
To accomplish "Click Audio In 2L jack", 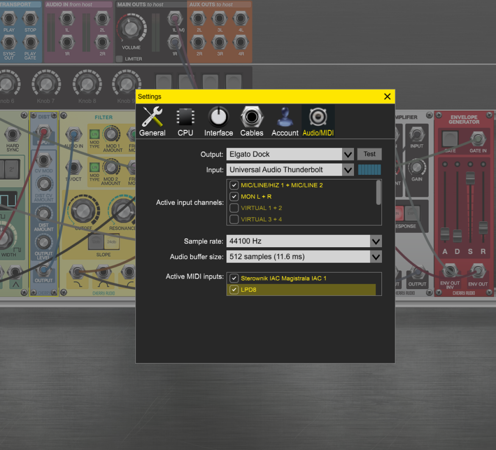I will click(102, 19).
